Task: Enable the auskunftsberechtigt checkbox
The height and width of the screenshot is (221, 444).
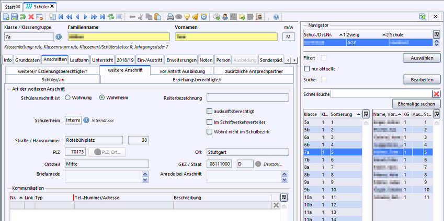Action: point(210,111)
